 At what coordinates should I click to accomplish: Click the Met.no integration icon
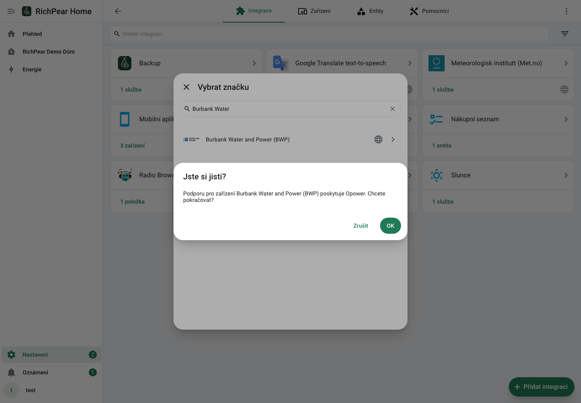pyautogui.click(x=437, y=63)
